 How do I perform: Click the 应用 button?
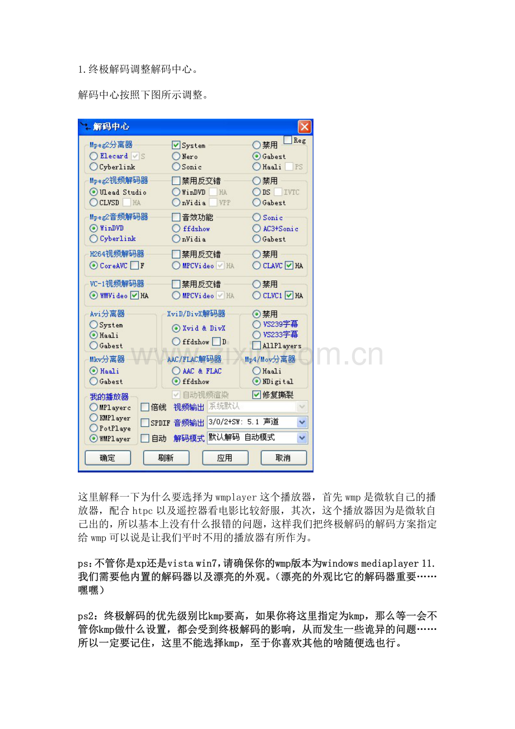(225, 458)
